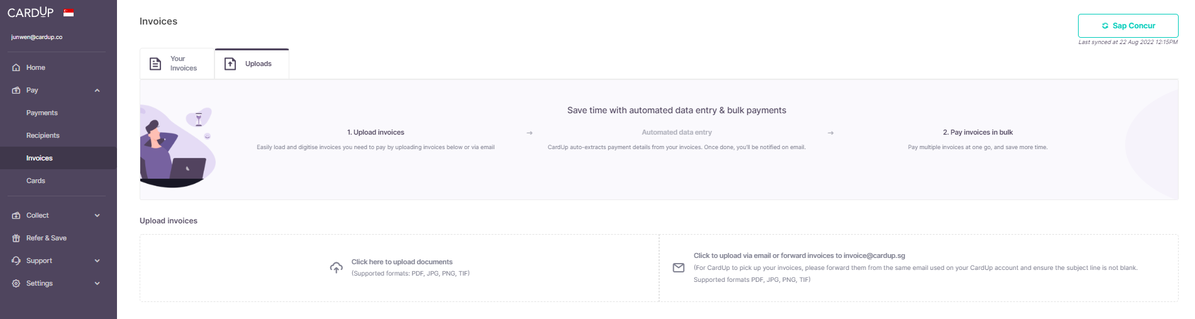Click the Refer & Save gift icon

tap(16, 238)
